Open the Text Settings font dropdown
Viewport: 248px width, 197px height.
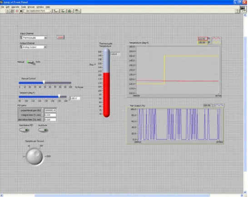38,11
